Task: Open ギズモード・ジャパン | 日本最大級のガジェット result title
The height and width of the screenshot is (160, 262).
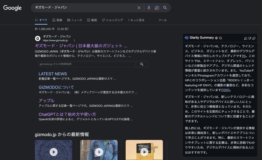Action: click(81, 46)
